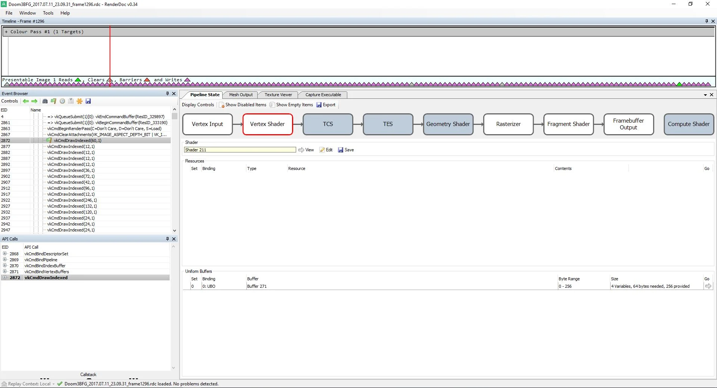Open tab list dropdown arrow in pipeline panel

[705, 95]
